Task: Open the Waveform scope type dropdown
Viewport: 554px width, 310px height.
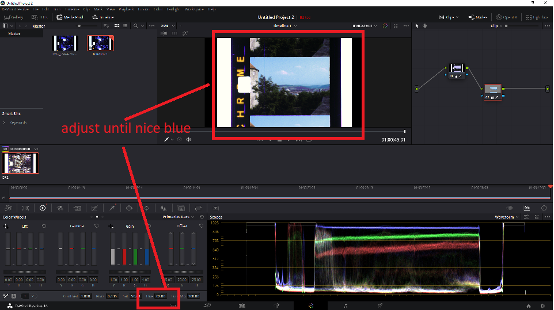Action: [x=506, y=217]
